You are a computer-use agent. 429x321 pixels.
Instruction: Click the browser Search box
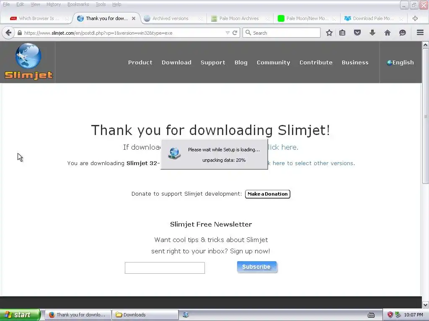pyautogui.click(x=282, y=33)
